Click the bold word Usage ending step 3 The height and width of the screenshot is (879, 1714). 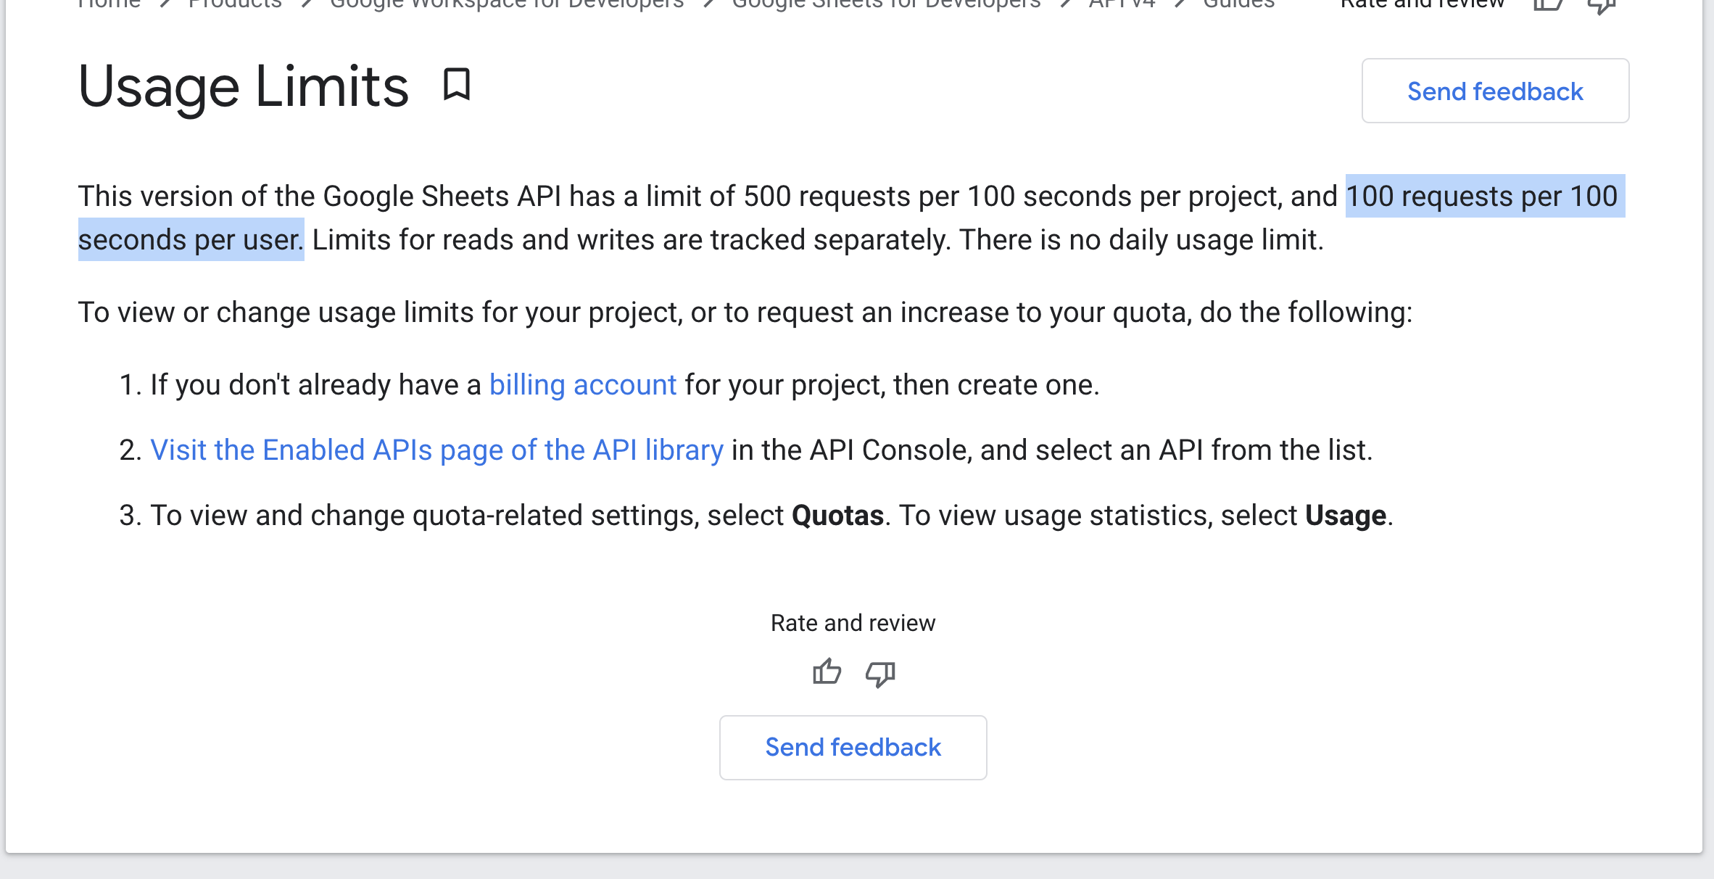pyautogui.click(x=1345, y=516)
